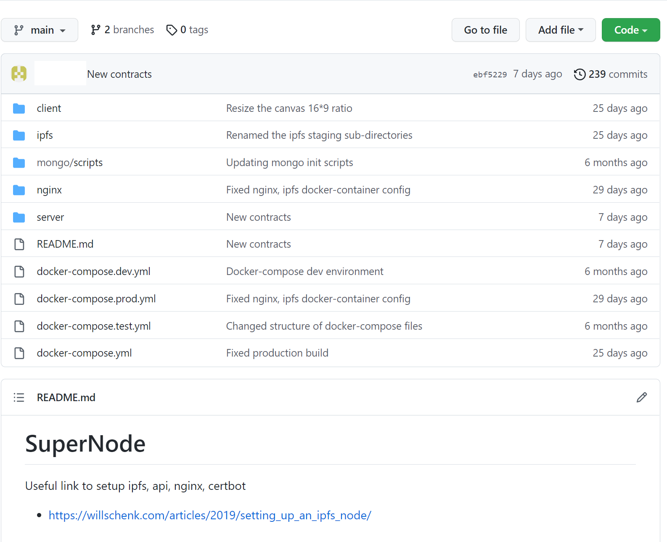This screenshot has width=667, height=542.
Task: Click the nginx folder icon
Action: pos(19,190)
